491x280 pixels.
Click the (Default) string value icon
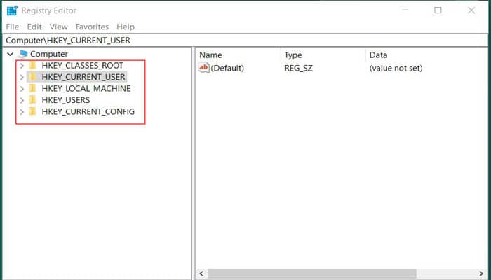coord(204,68)
